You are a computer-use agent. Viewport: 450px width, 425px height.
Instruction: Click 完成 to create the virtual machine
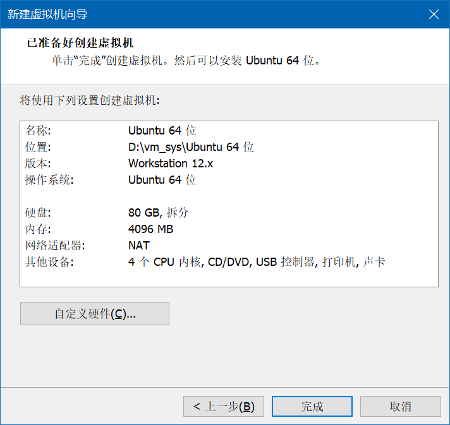[312, 406]
